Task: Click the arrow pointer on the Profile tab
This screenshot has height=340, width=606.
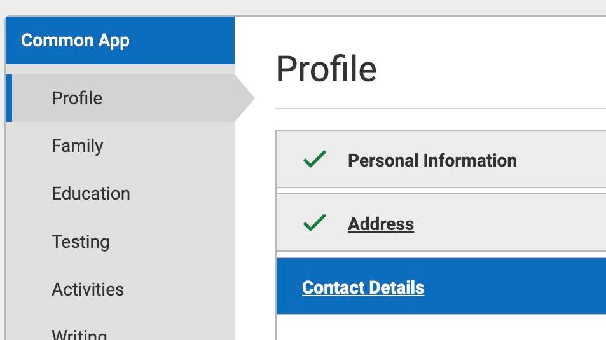Action: pyautogui.click(x=245, y=98)
